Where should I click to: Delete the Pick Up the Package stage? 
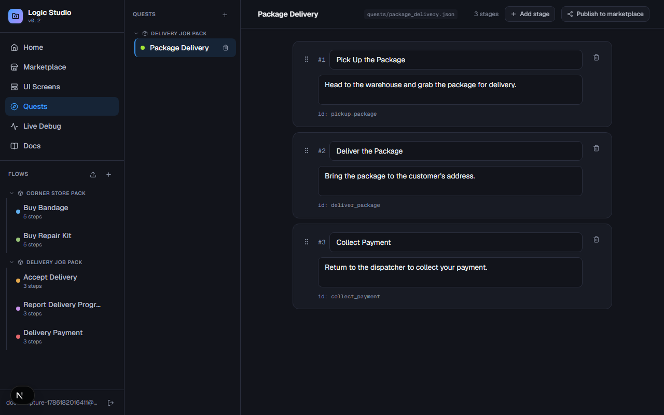[596, 58]
